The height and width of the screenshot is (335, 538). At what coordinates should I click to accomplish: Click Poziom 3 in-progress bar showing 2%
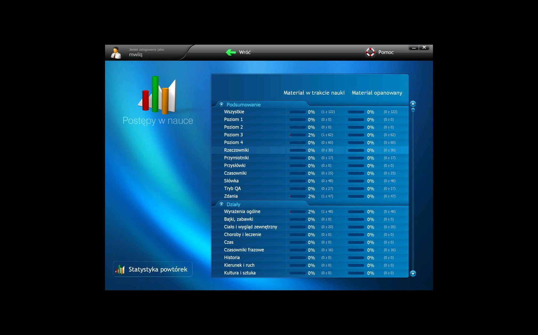pos(298,135)
